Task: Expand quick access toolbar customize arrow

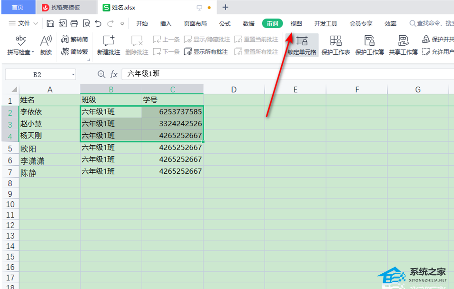Action: (x=122, y=23)
